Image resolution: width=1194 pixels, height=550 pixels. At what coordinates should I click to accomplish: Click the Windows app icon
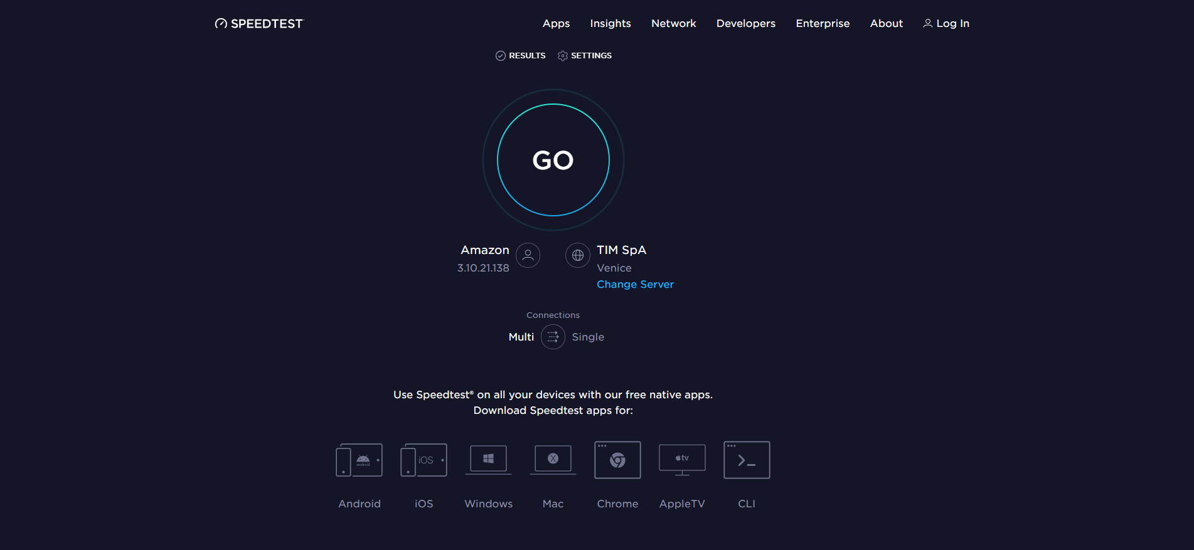pyautogui.click(x=488, y=460)
